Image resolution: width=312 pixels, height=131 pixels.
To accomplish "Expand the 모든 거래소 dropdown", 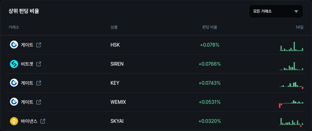I will (x=276, y=11).
